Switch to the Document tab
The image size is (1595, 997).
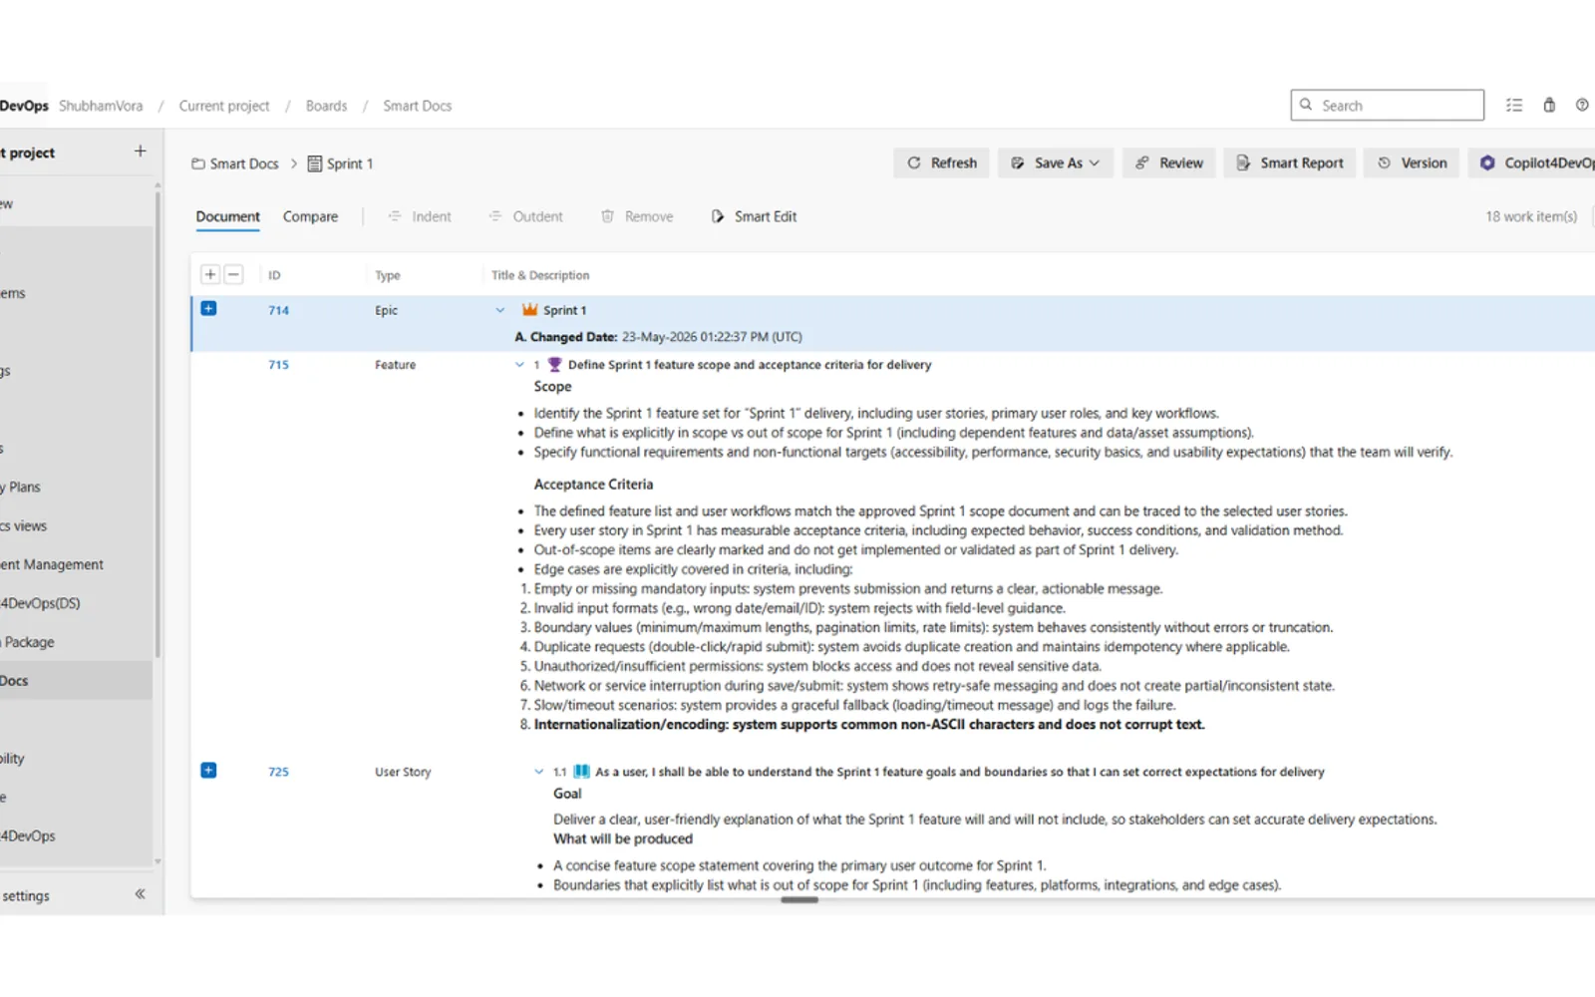click(x=227, y=216)
